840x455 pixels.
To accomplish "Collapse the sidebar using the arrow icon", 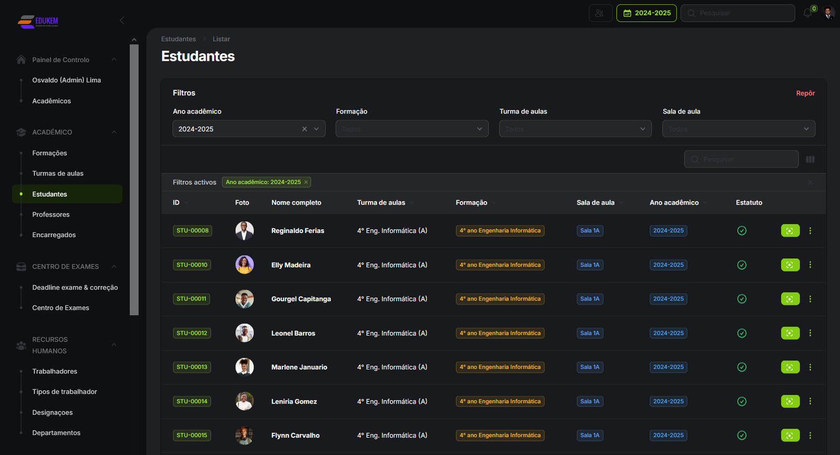I will (122, 20).
